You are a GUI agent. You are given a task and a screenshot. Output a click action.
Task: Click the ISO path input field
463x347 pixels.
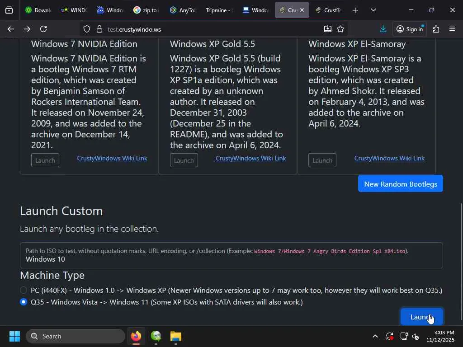[x=231, y=255]
